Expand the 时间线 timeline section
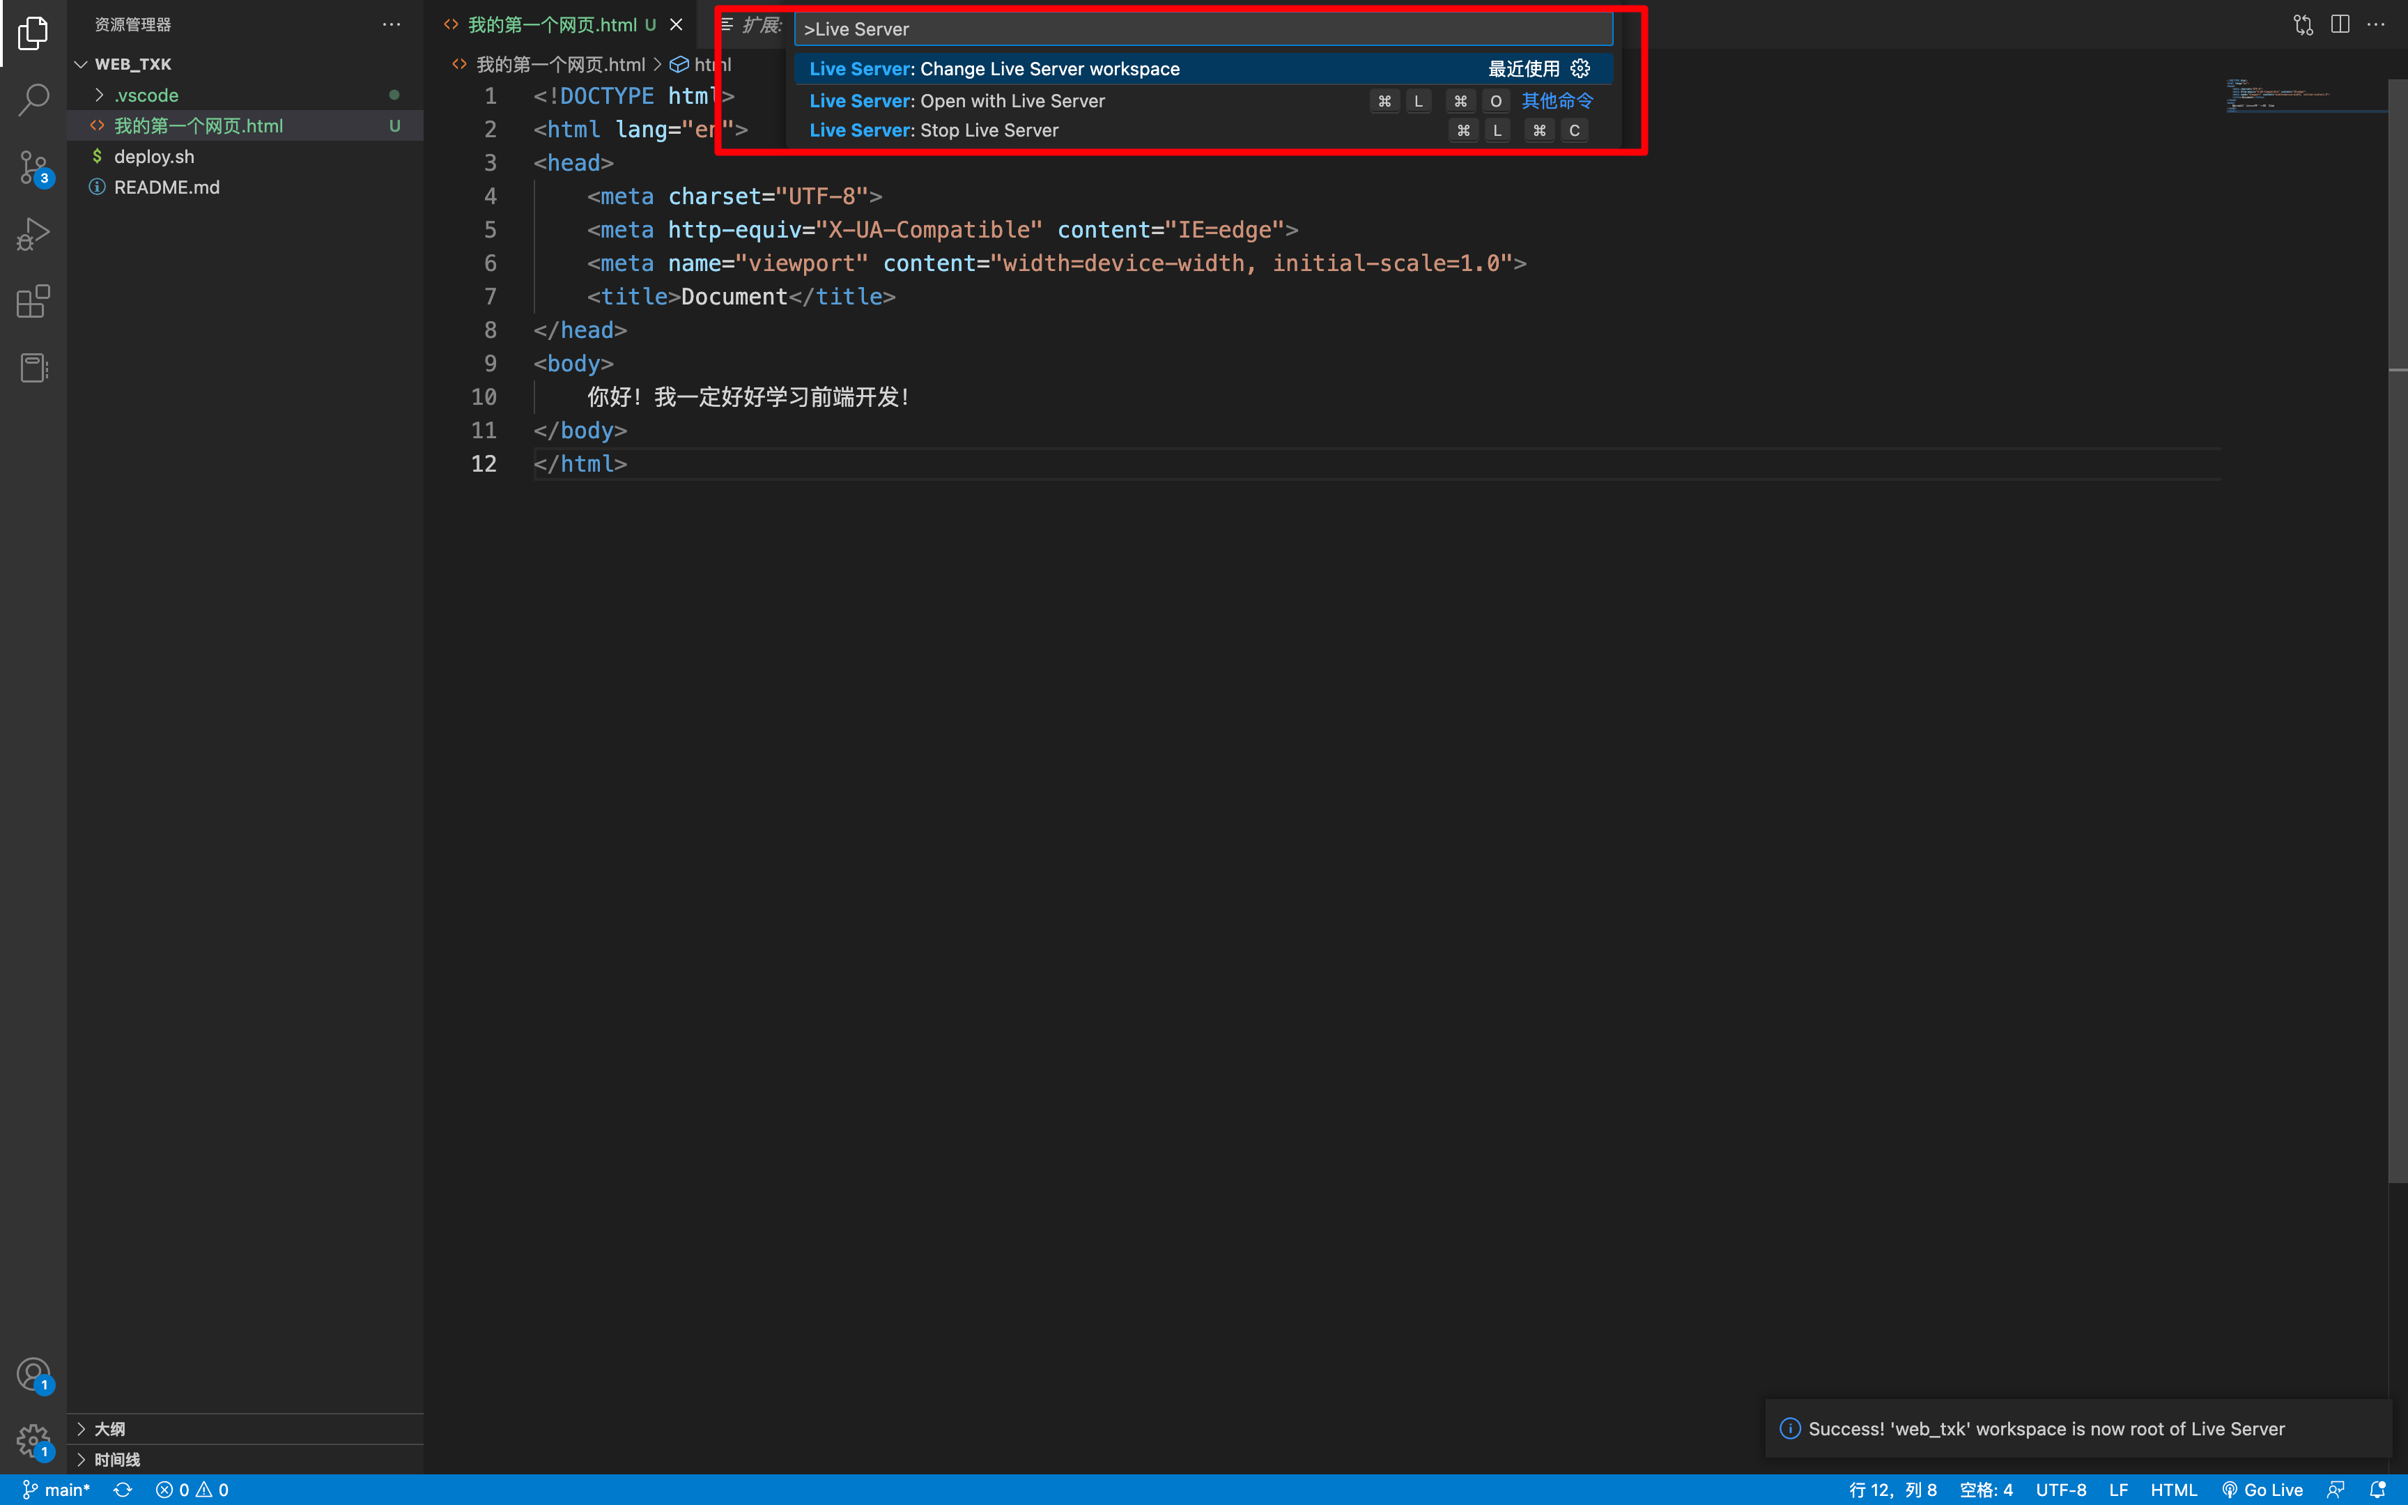 [x=245, y=1459]
